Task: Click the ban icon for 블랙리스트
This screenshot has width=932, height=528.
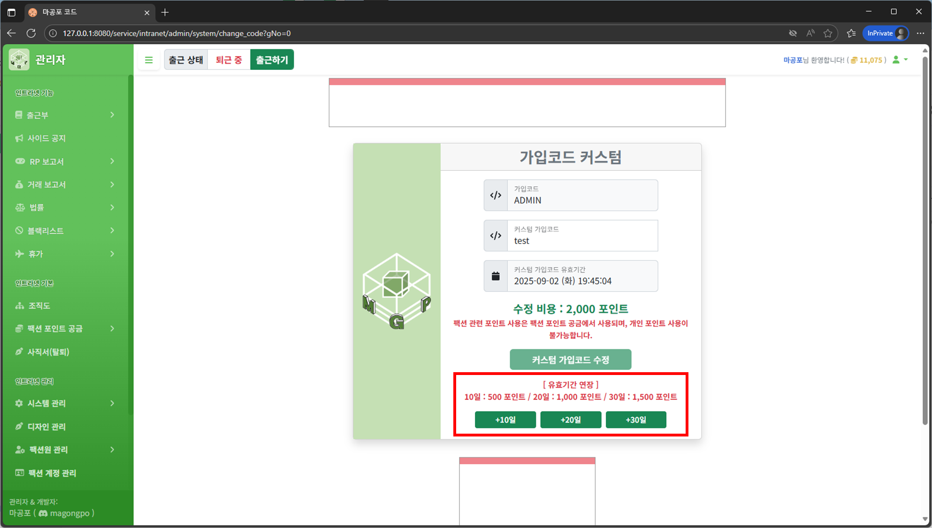Action: [x=19, y=230]
